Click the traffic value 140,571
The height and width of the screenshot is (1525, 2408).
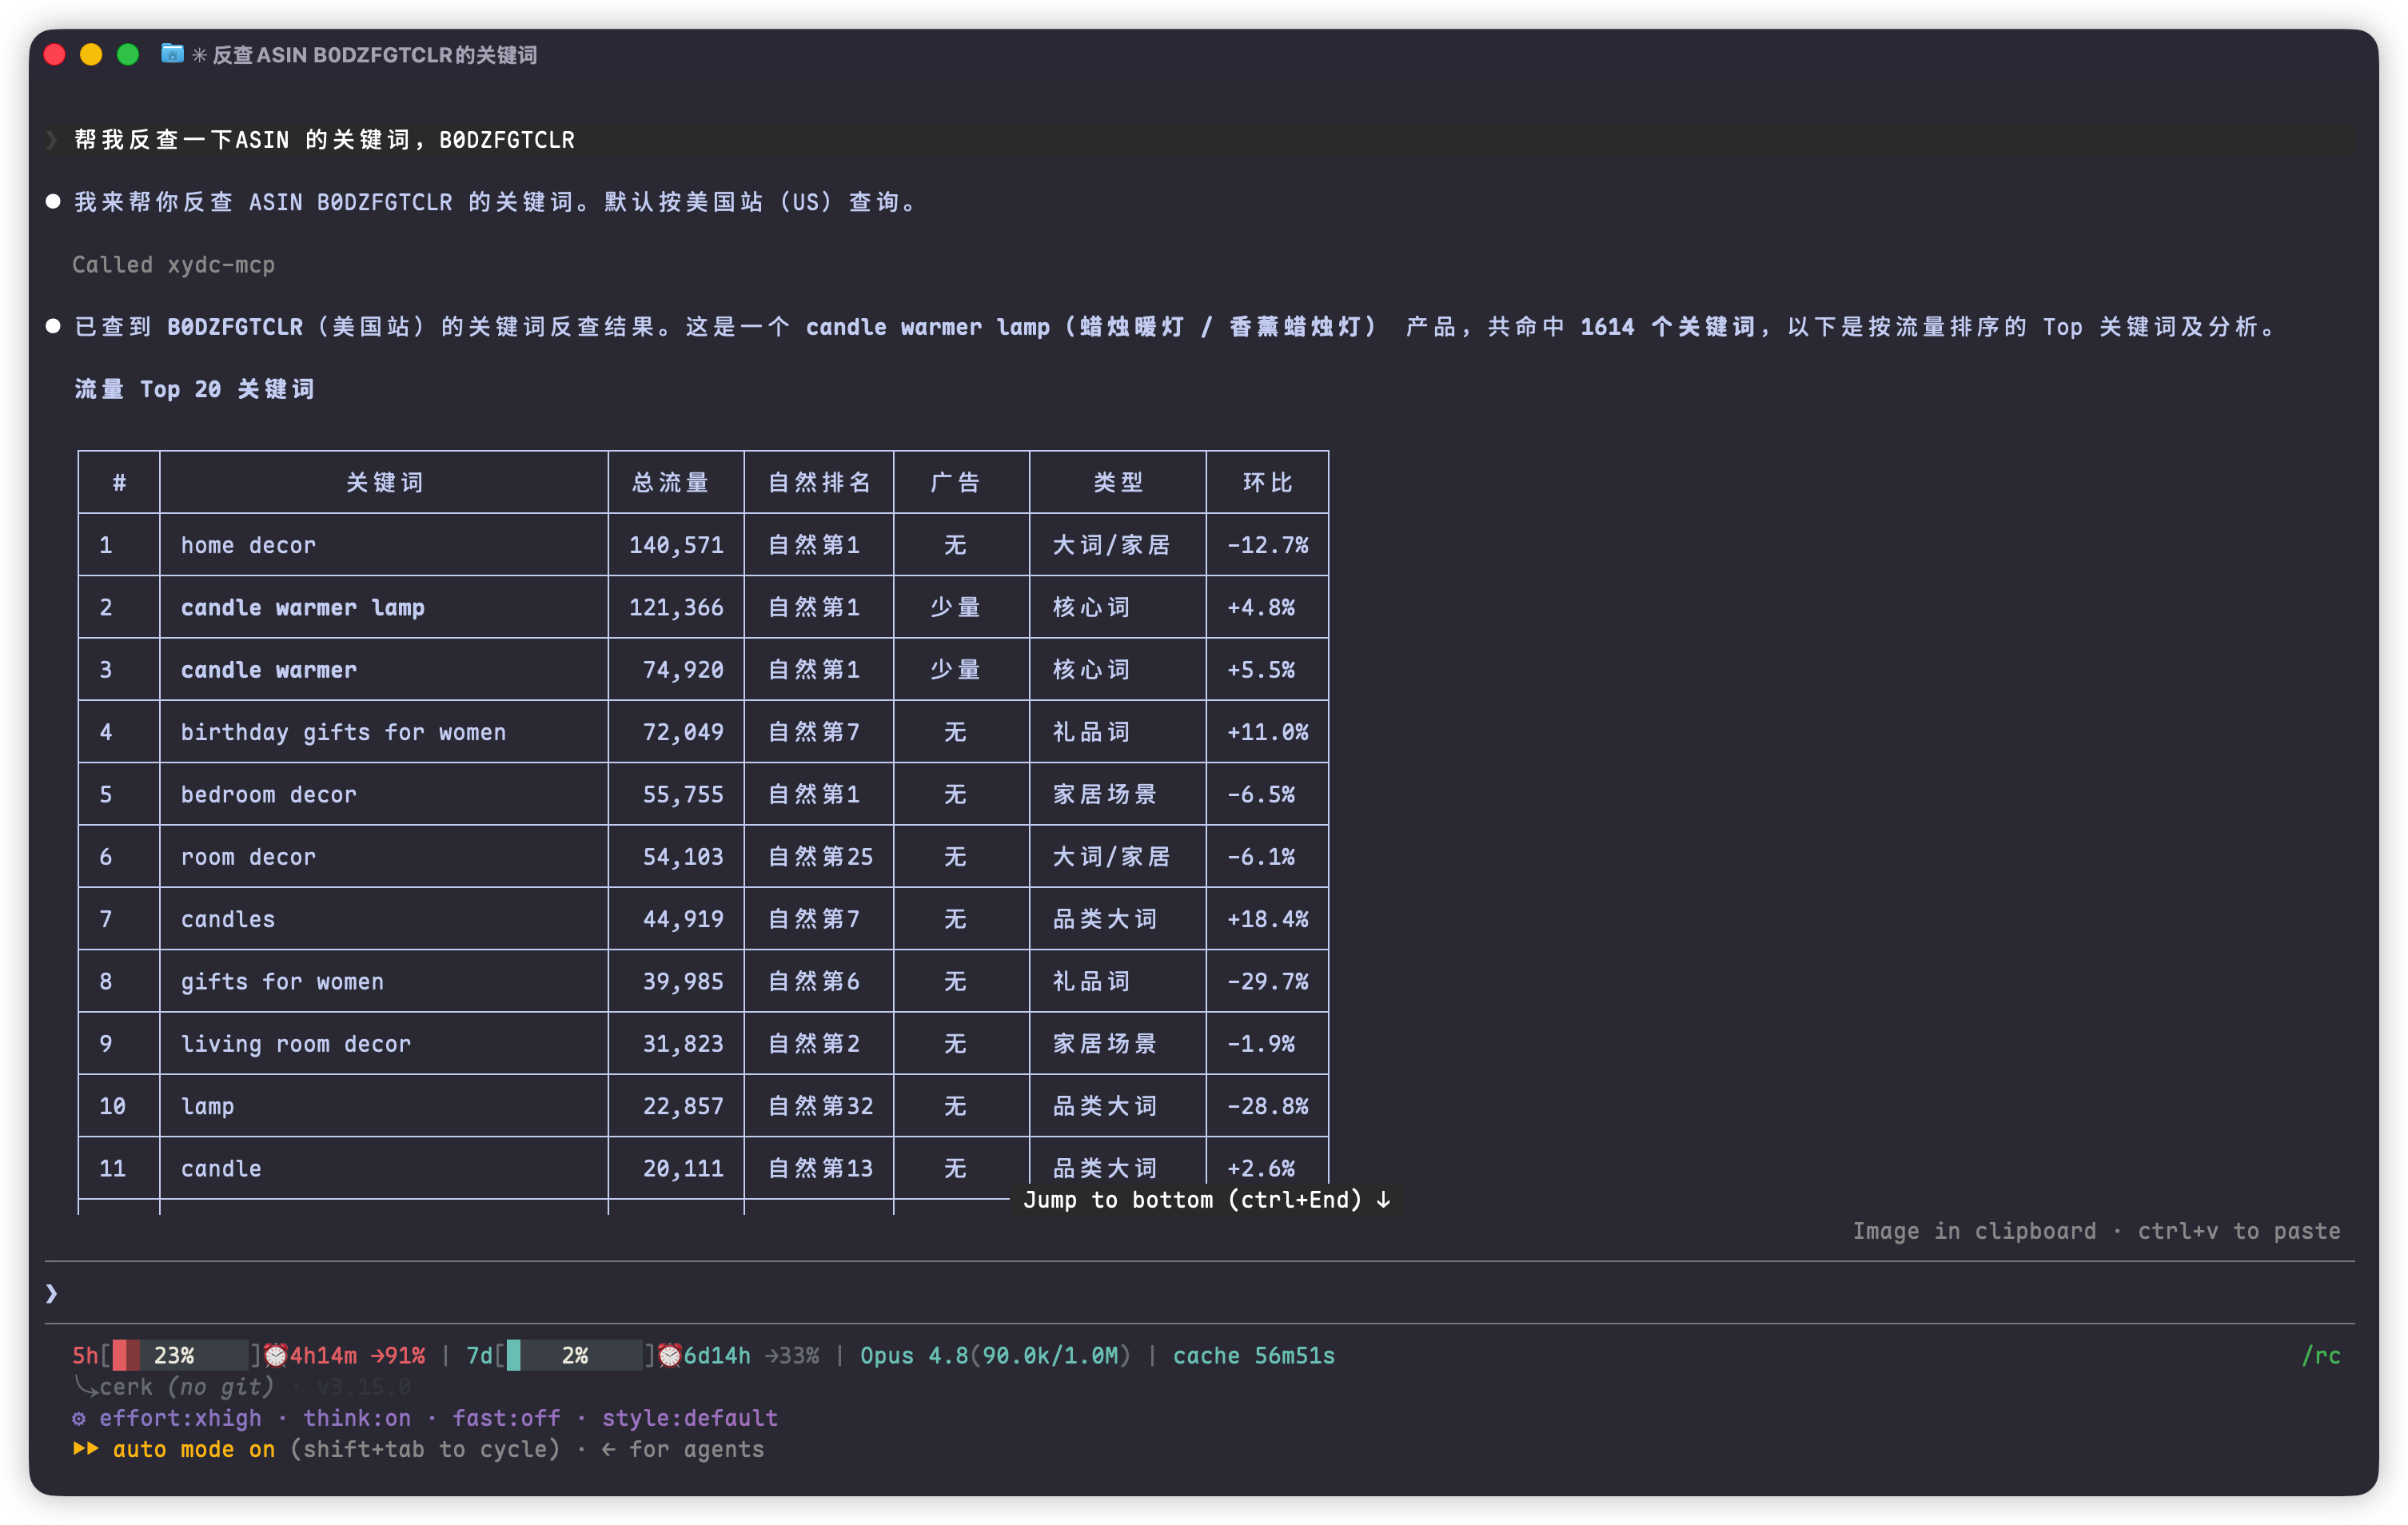click(676, 545)
